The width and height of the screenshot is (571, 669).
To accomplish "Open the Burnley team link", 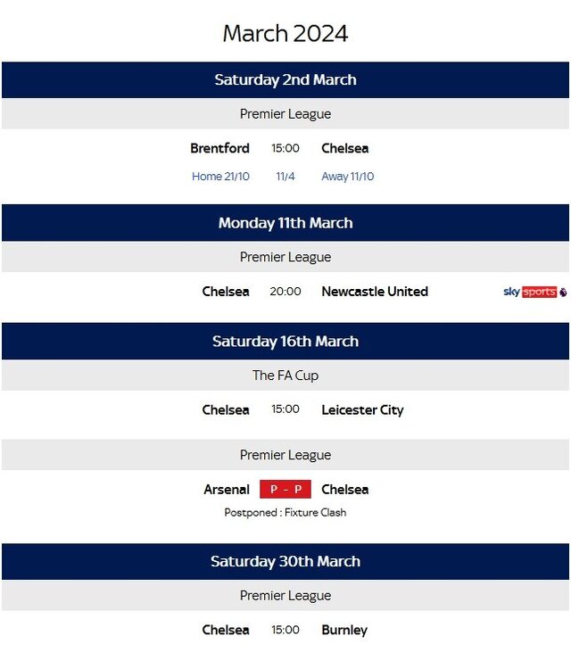I will coord(344,630).
